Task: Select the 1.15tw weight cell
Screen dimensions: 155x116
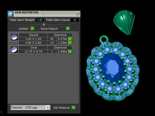Action: (x=62, y=43)
